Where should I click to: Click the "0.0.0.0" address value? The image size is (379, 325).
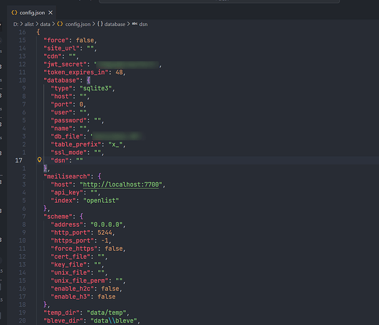click(x=107, y=225)
